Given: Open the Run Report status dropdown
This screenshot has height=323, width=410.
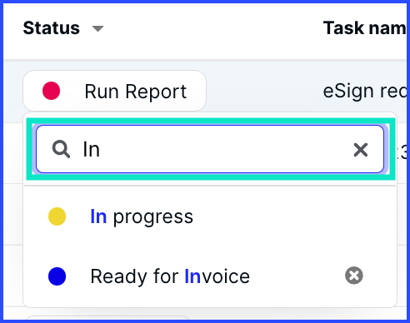Looking at the screenshot, I should (114, 91).
